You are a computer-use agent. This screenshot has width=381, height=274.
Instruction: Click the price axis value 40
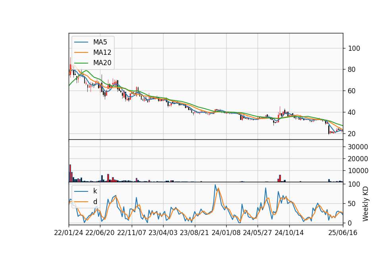pyautogui.click(x=352, y=112)
